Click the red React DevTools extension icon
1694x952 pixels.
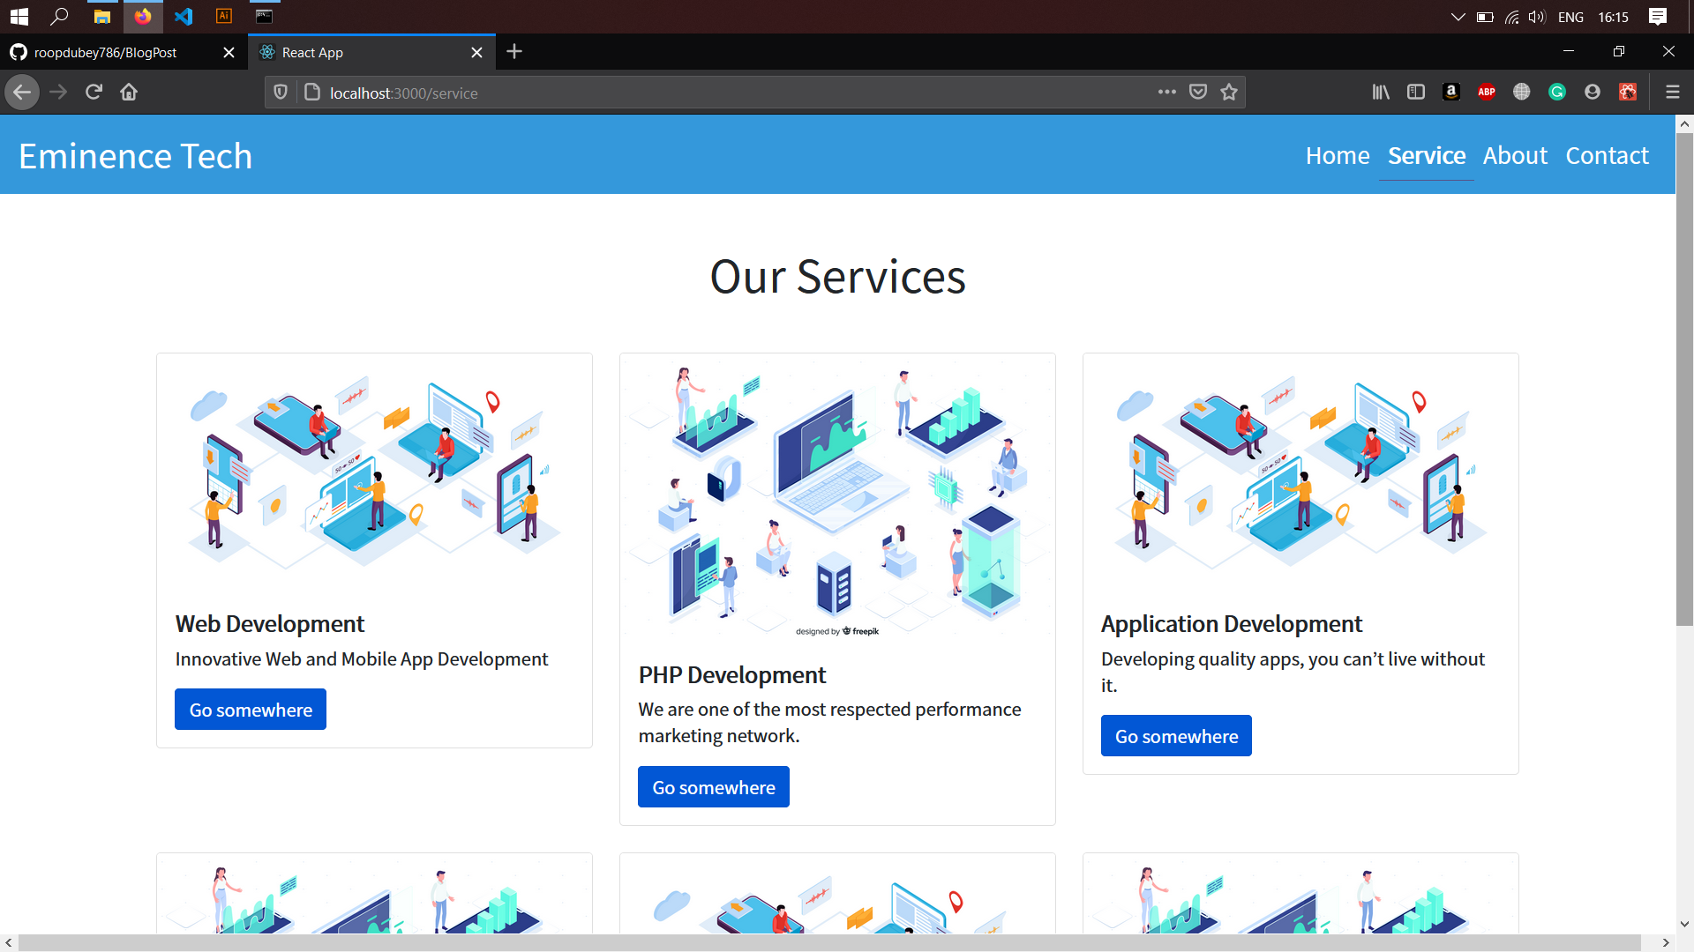pos(1627,92)
